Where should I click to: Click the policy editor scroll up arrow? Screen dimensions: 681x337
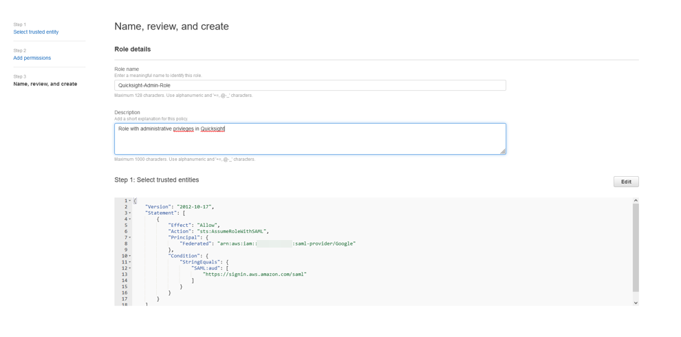click(x=635, y=201)
